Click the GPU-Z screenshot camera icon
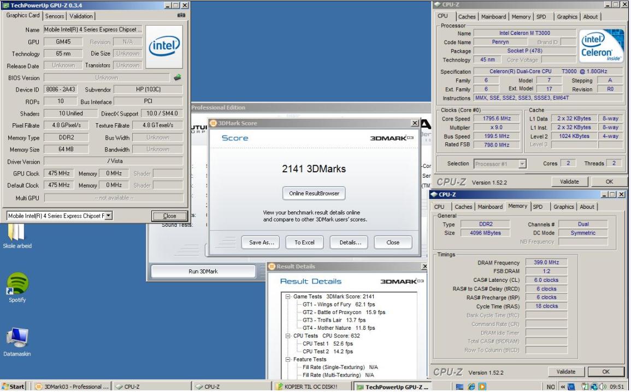This screenshot has height=392, width=631. click(181, 15)
